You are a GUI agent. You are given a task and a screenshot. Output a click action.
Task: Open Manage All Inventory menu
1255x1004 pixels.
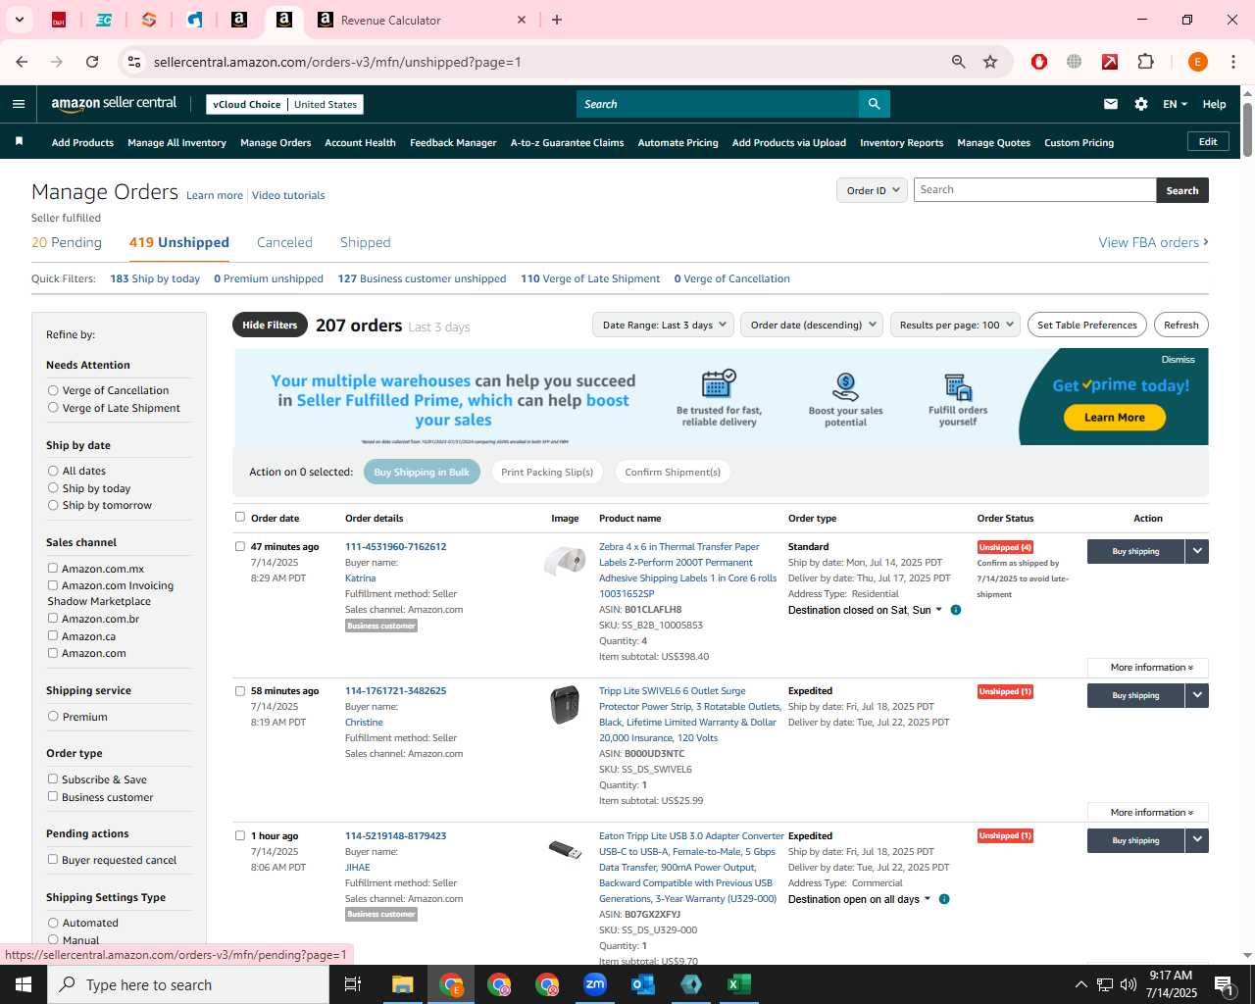pyautogui.click(x=176, y=142)
